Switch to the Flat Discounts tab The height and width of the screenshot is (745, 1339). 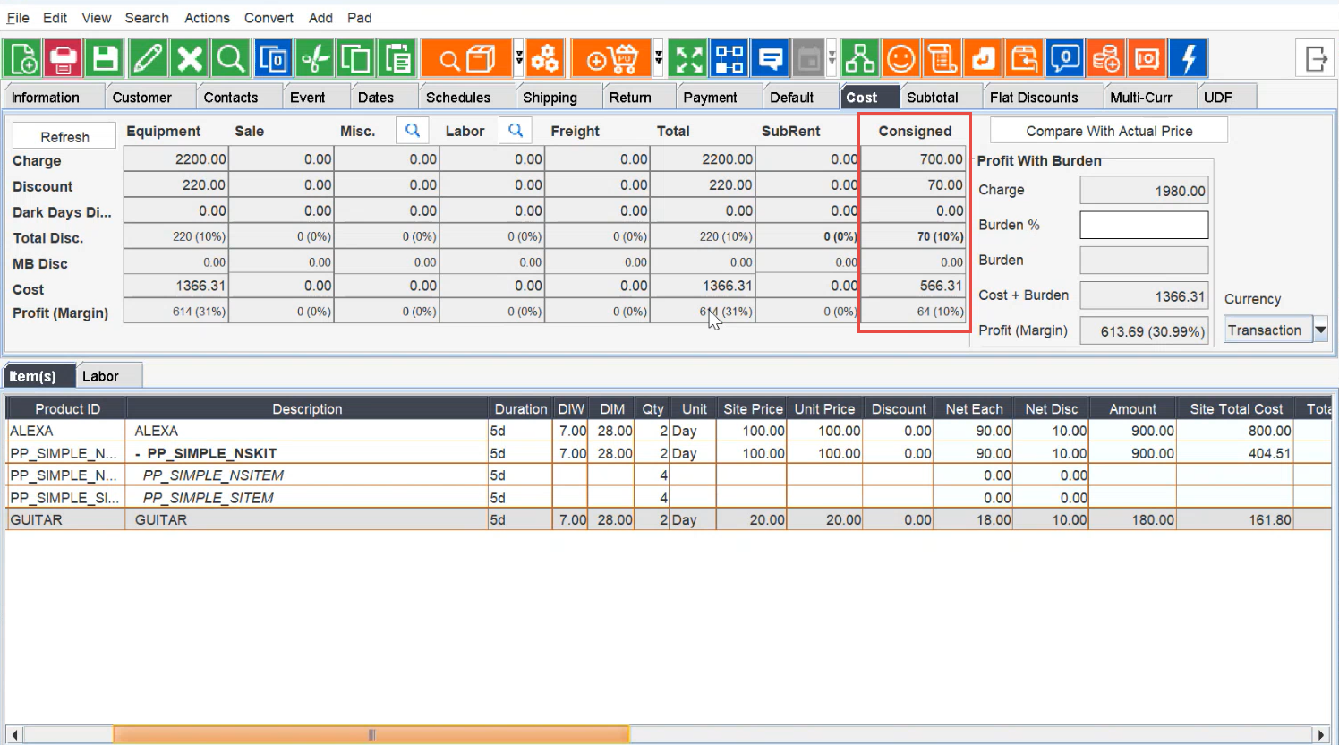(1034, 98)
